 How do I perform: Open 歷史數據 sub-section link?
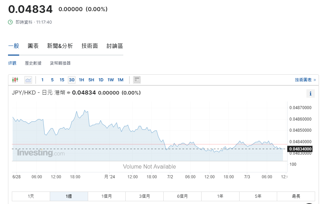tap(33, 63)
